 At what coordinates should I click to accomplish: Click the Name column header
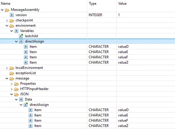coord(5,4)
